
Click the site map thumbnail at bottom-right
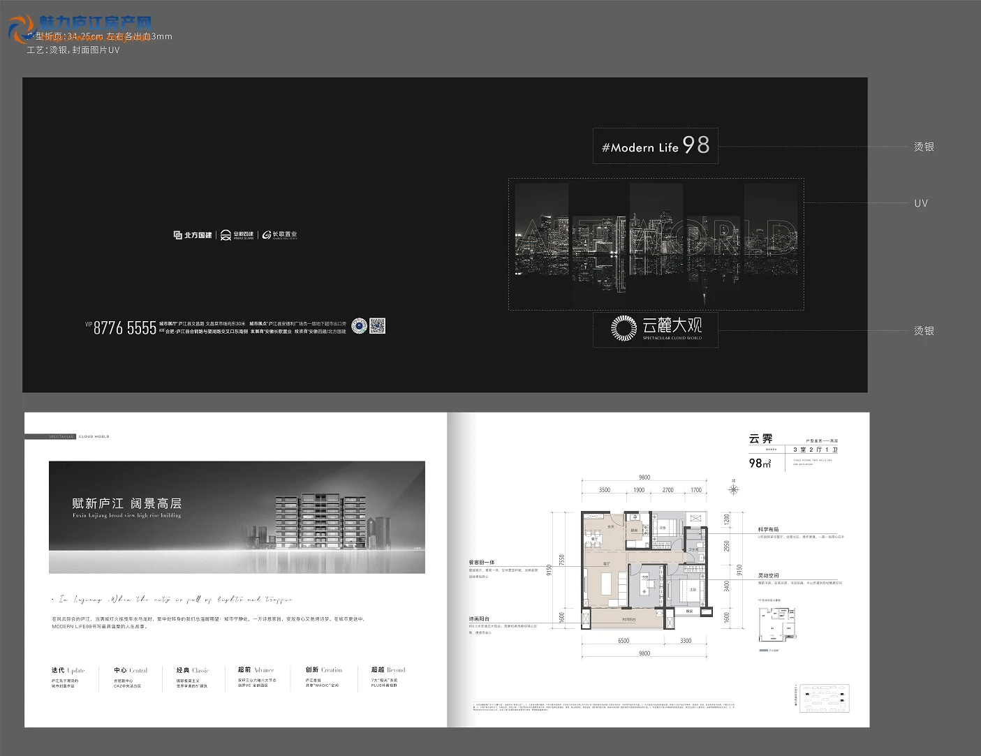(x=825, y=698)
